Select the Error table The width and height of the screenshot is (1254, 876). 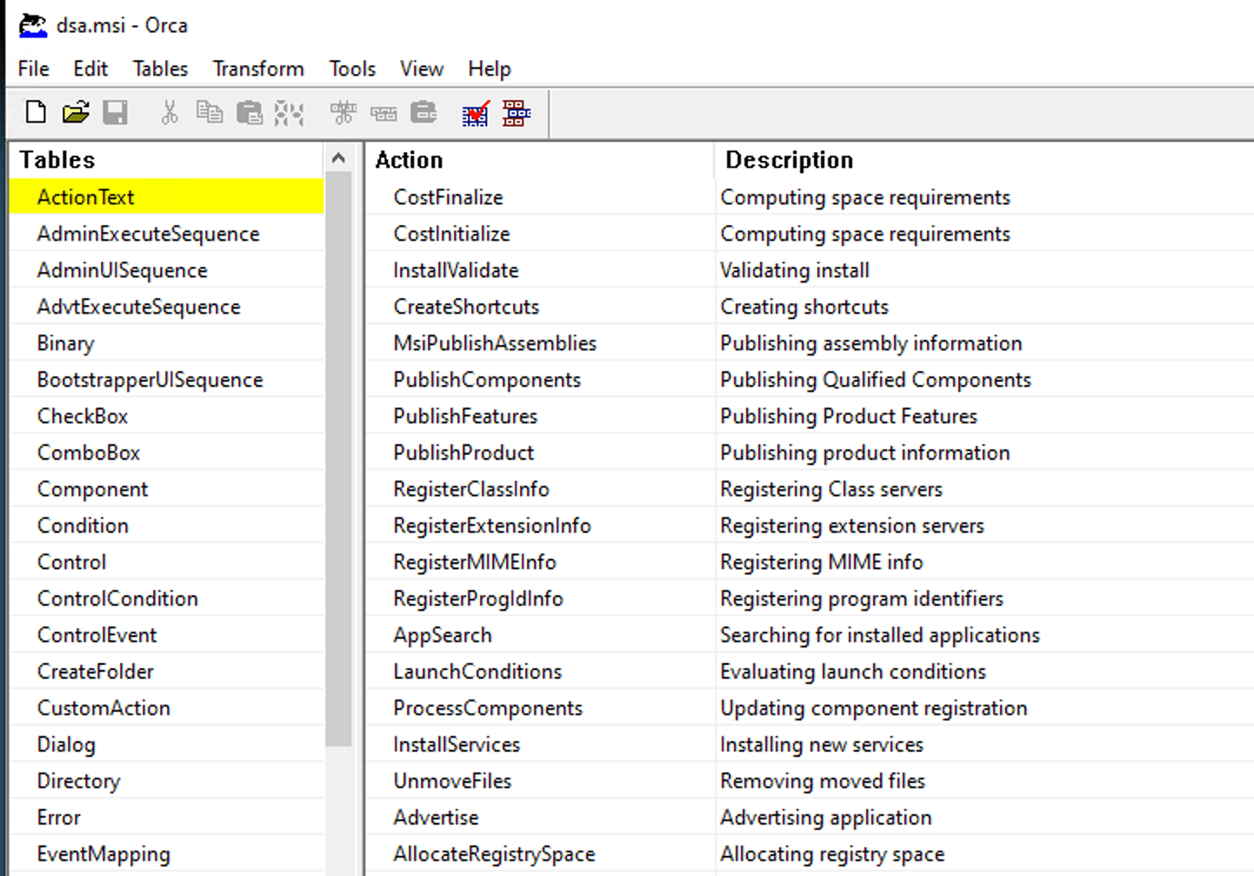click(x=167, y=818)
